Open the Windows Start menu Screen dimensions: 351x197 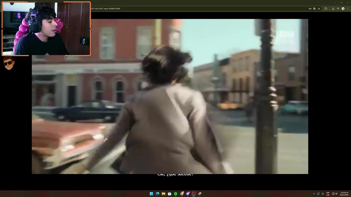pyautogui.click(x=151, y=194)
